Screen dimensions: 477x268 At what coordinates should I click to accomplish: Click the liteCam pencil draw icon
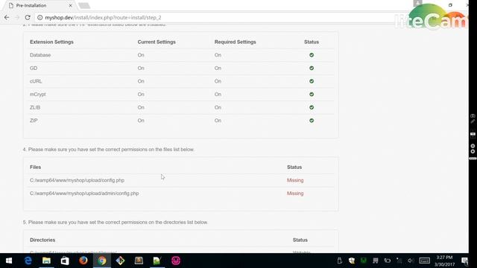coord(473,121)
